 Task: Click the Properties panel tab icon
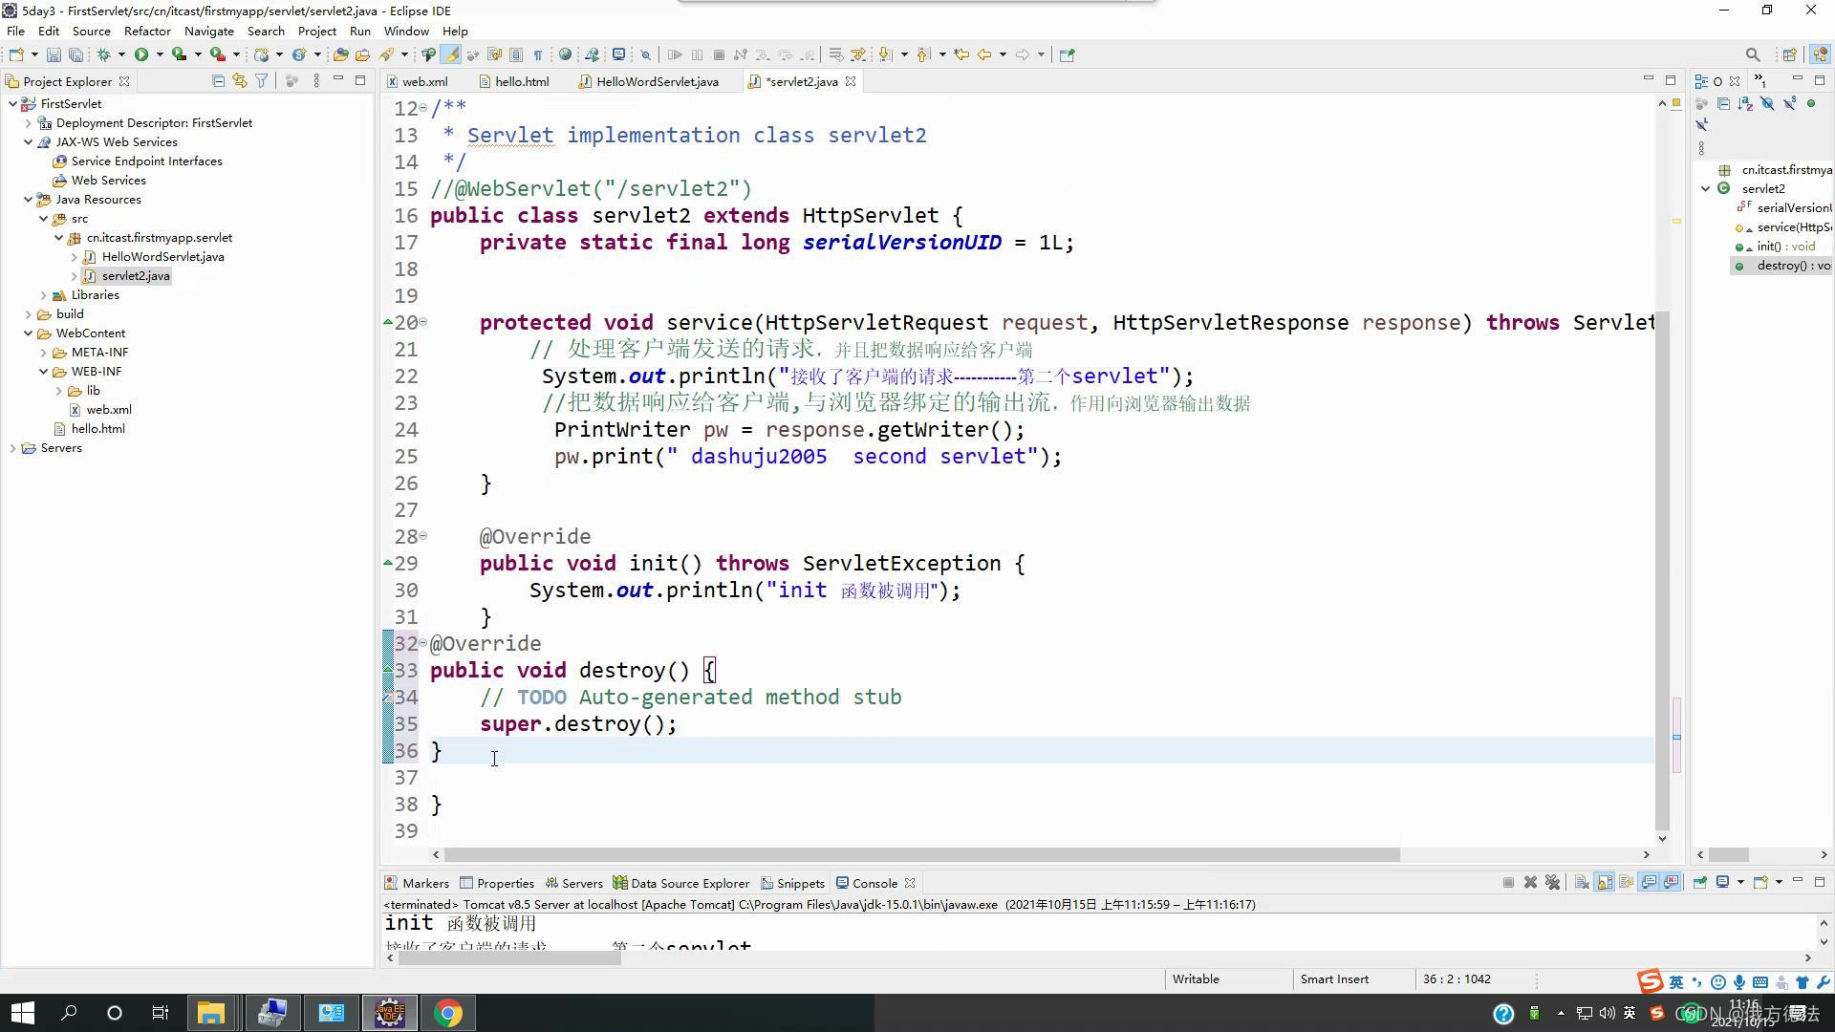tap(466, 882)
